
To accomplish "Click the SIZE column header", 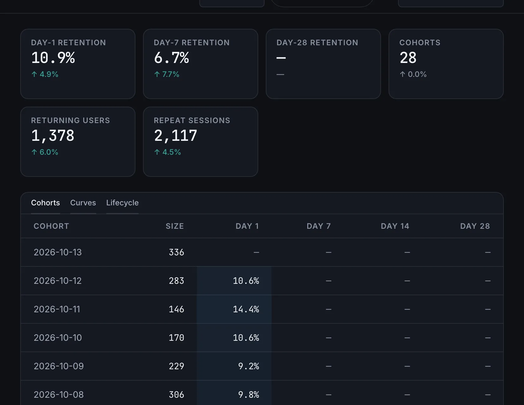I will tap(175, 226).
